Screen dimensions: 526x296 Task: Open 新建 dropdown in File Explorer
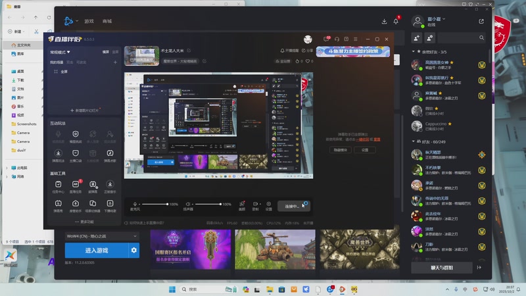(x=16, y=32)
